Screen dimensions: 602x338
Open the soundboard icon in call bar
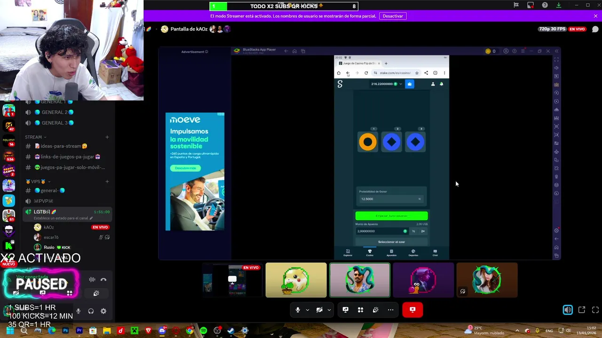(x=375, y=310)
